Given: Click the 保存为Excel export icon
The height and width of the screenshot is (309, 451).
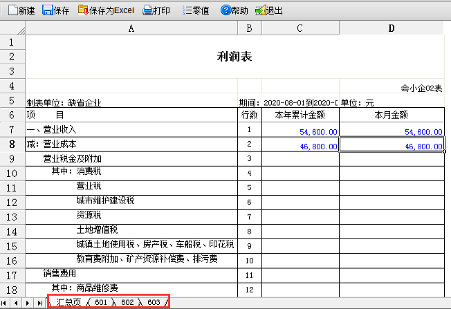Looking at the screenshot, I should coord(83,10).
